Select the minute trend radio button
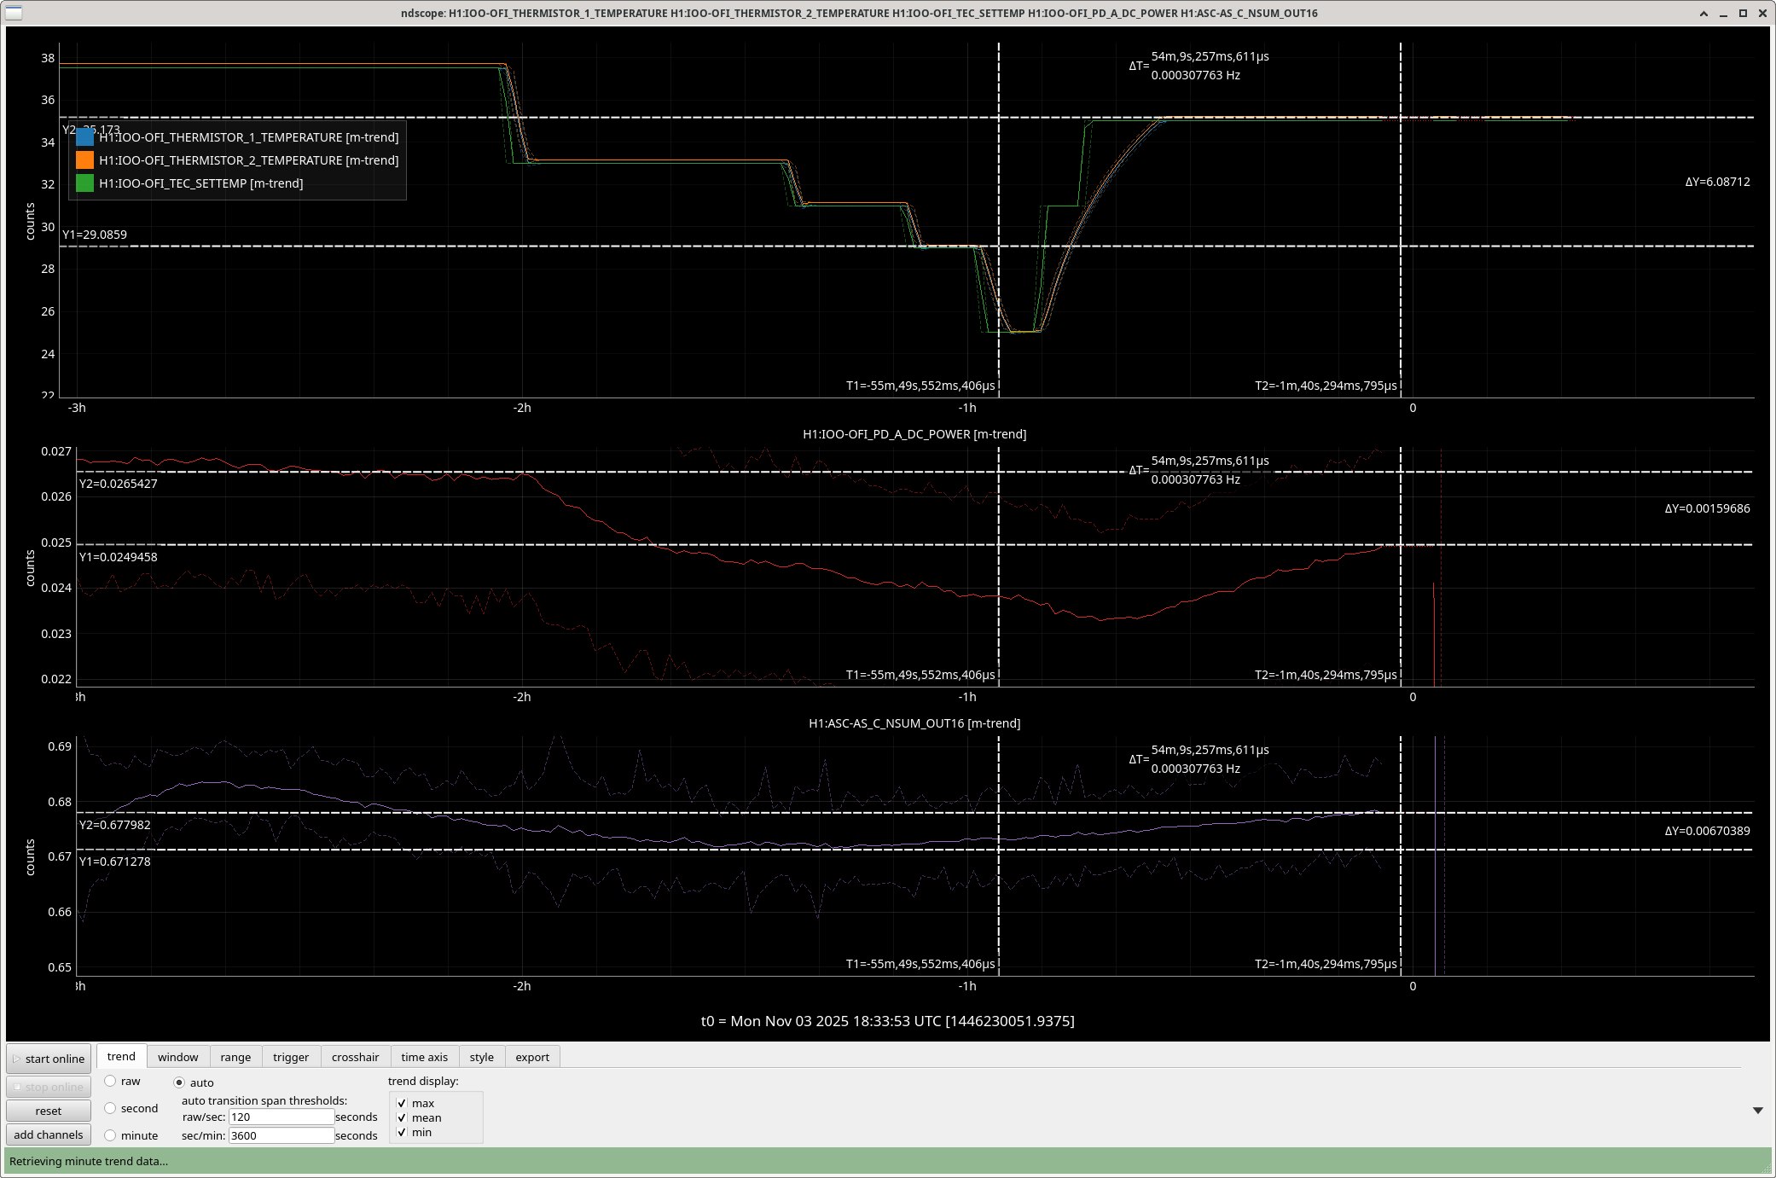1776x1178 pixels. (x=111, y=1135)
